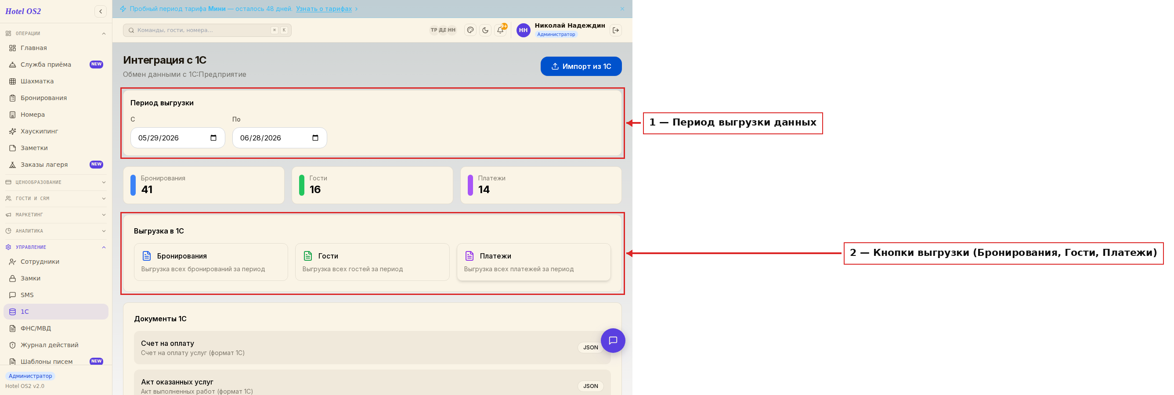This screenshot has width=1174, height=395.
Task: Click the Администратор badge under username
Action: coord(556,34)
